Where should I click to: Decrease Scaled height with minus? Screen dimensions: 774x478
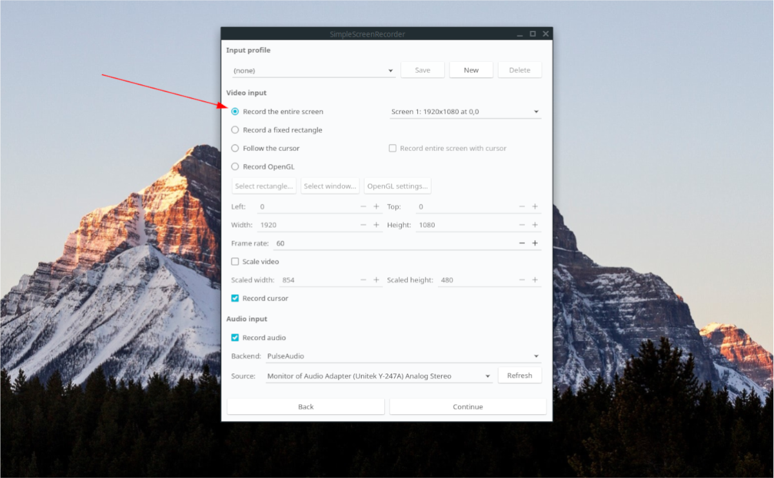coord(522,280)
